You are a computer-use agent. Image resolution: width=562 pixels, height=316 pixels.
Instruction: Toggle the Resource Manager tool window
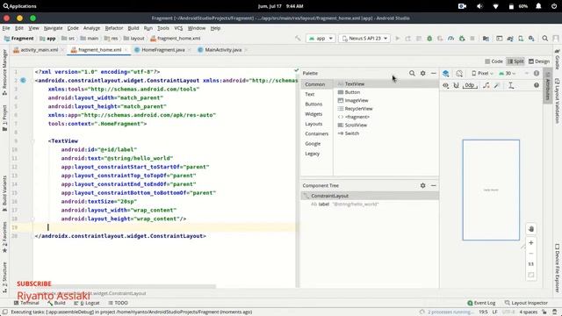[4, 72]
